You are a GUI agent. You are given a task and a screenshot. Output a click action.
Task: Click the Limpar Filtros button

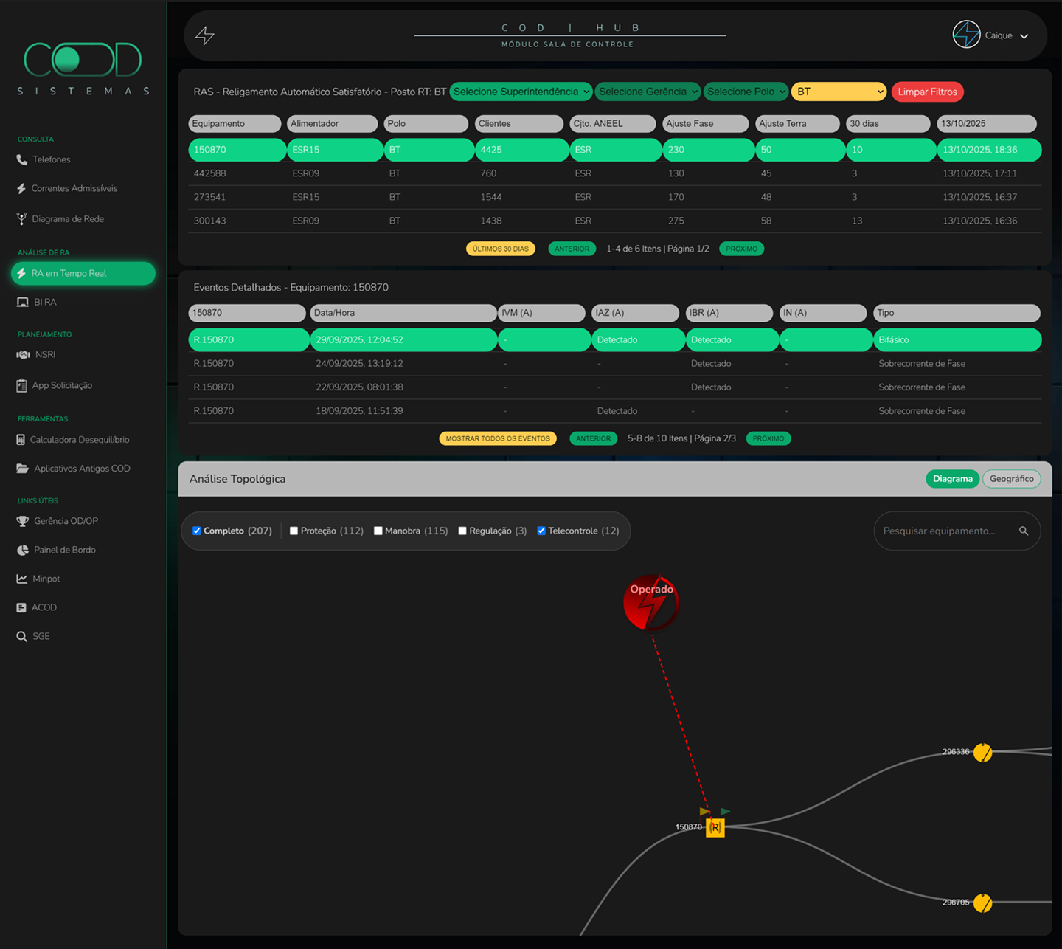(927, 92)
